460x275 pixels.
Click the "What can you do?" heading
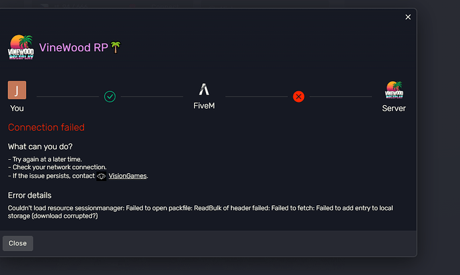click(x=41, y=146)
